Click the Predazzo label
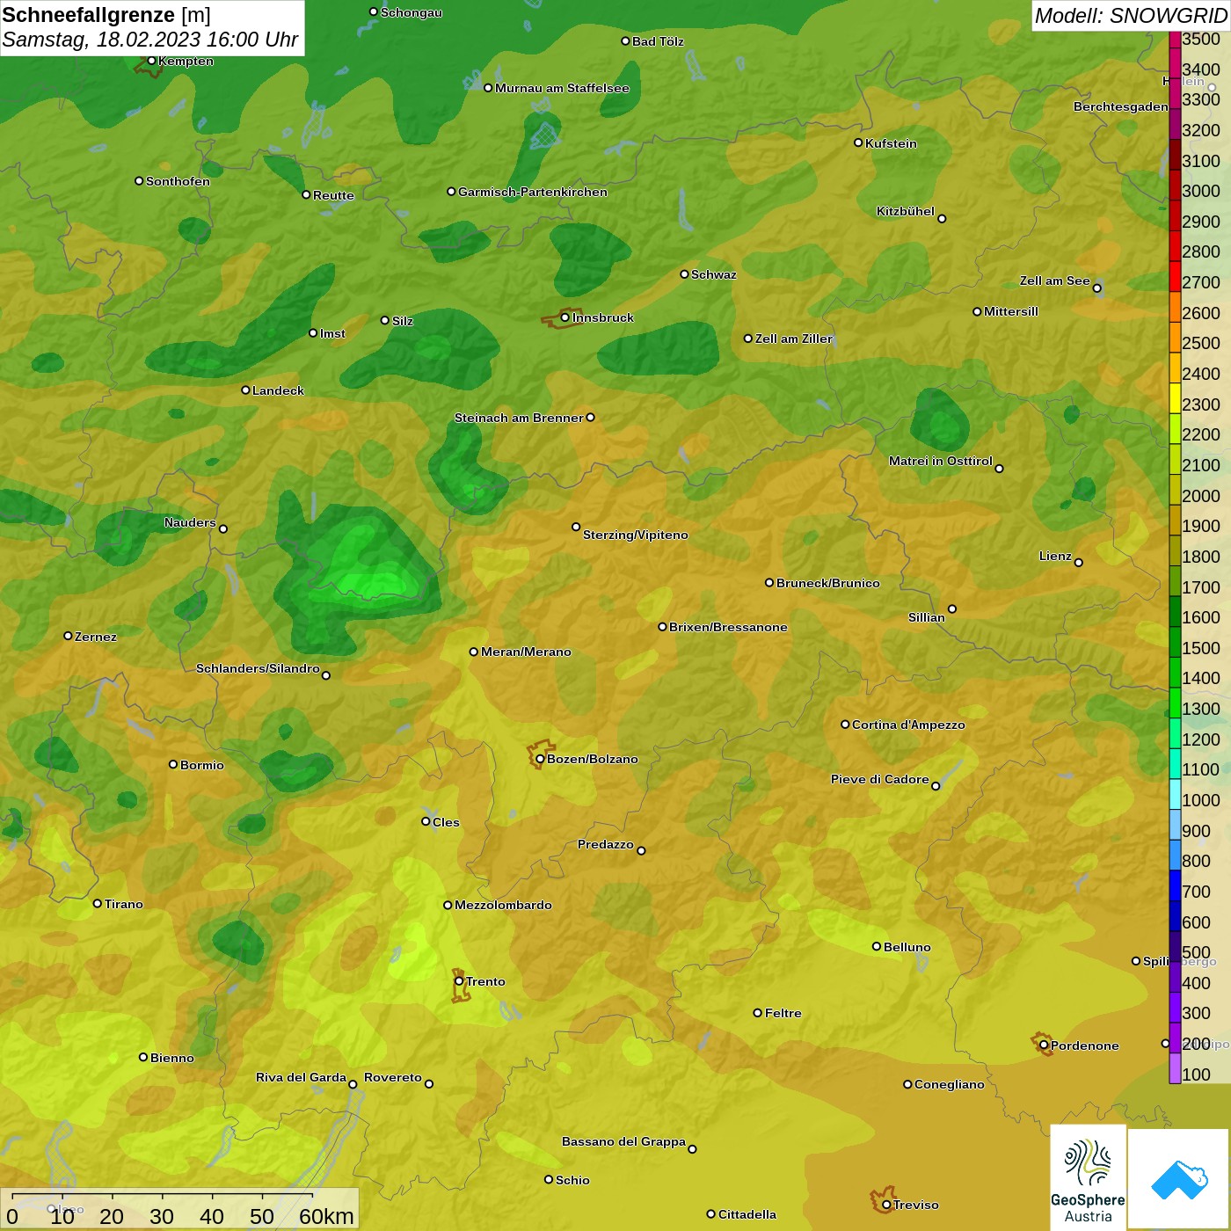 (x=606, y=844)
